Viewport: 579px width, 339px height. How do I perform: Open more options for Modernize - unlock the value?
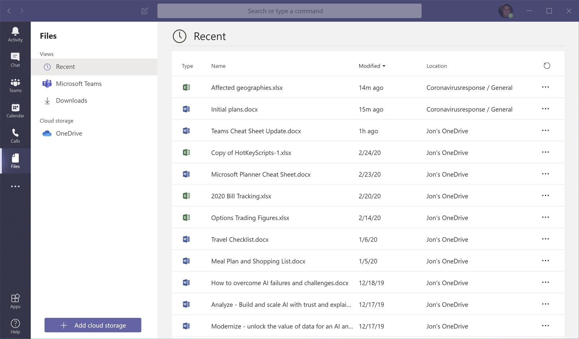pyautogui.click(x=545, y=326)
